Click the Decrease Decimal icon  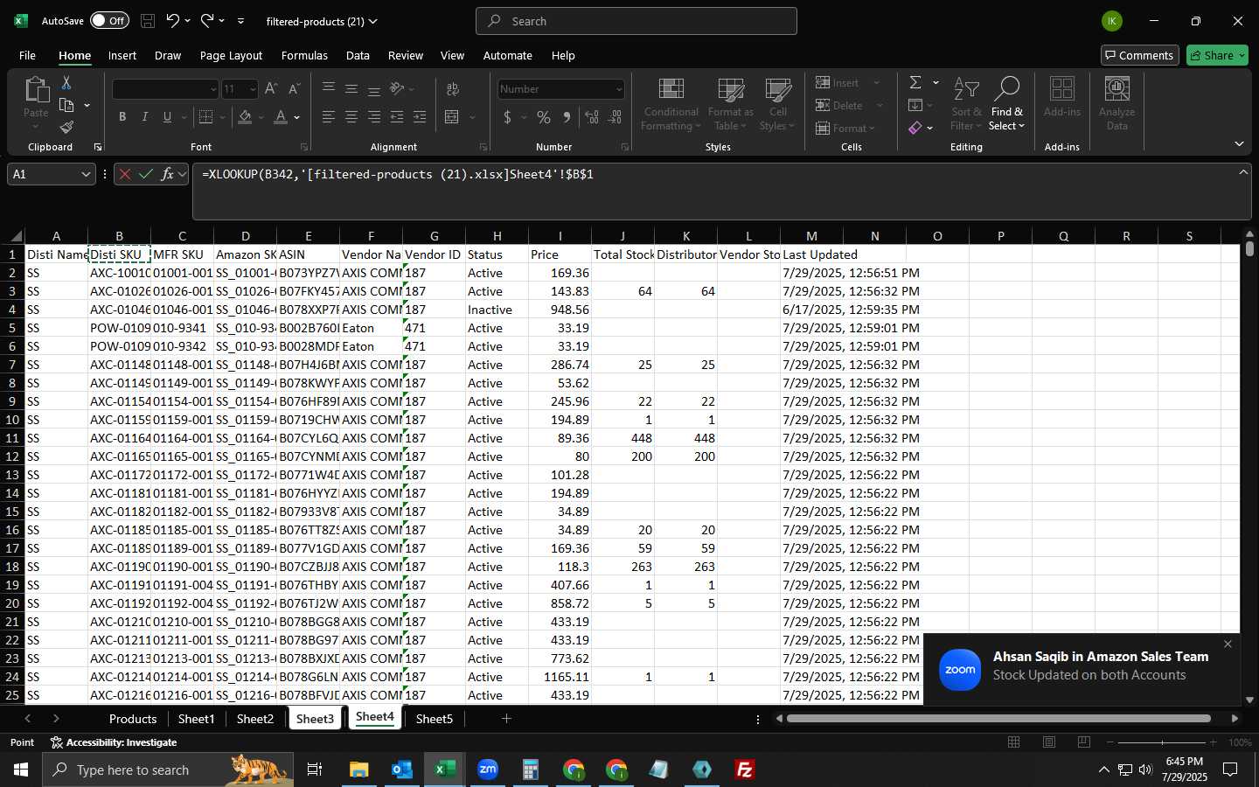[616, 117]
